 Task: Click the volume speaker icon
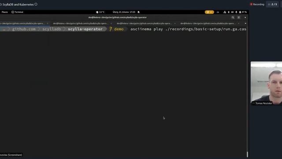[232, 12]
